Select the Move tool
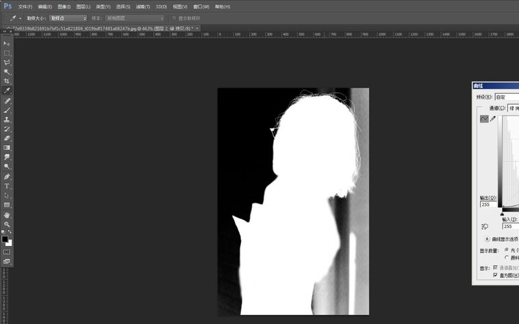Screen dimensions: 519x324 (8, 43)
